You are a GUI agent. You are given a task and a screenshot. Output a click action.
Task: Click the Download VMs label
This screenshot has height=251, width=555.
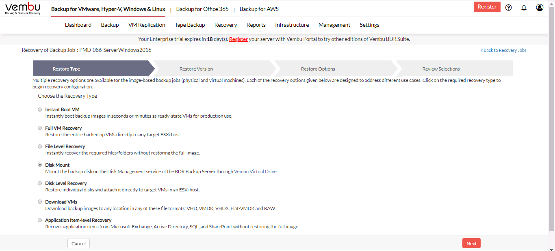point(61,202)
